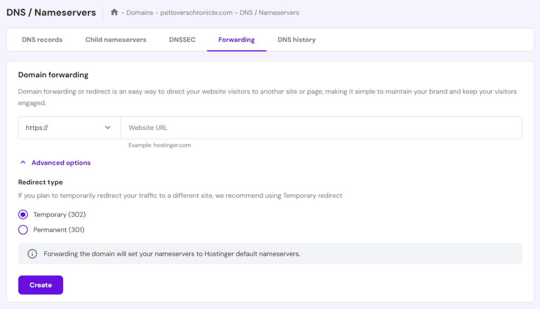Viewport: 540px width, 309px height.
Task: Select the Temporary (302) radio button
Action: 23,214
